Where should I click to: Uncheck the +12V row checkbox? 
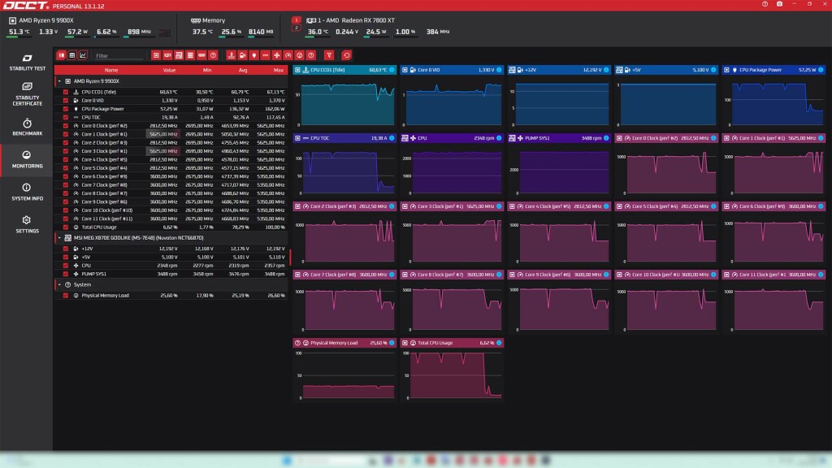click(x=66, y=249)
